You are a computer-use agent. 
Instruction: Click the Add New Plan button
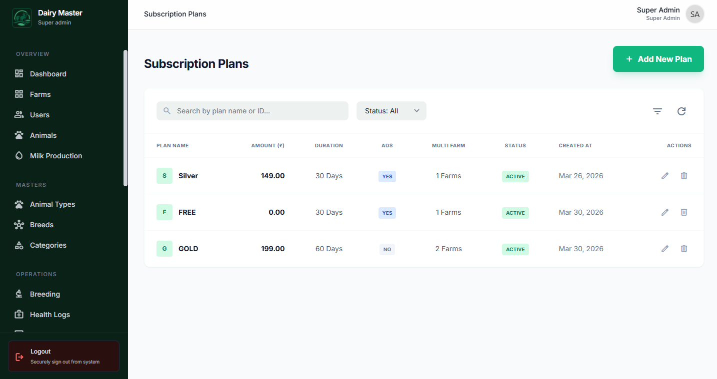pyautogui.click(x=658, y=58)
